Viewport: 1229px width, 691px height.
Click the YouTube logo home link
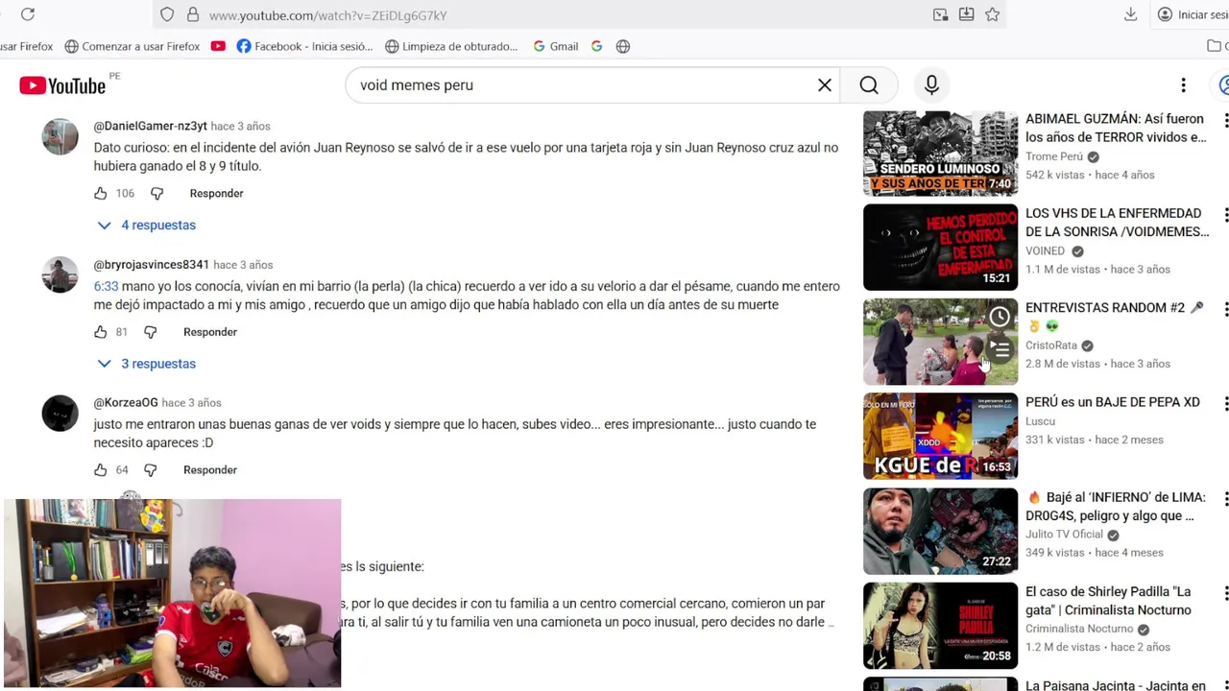(x=62, y=85)
